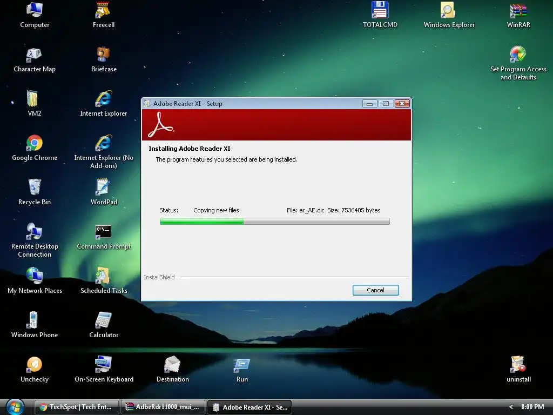Close the Adobe Reader XI Setup window

pos(402,103)
